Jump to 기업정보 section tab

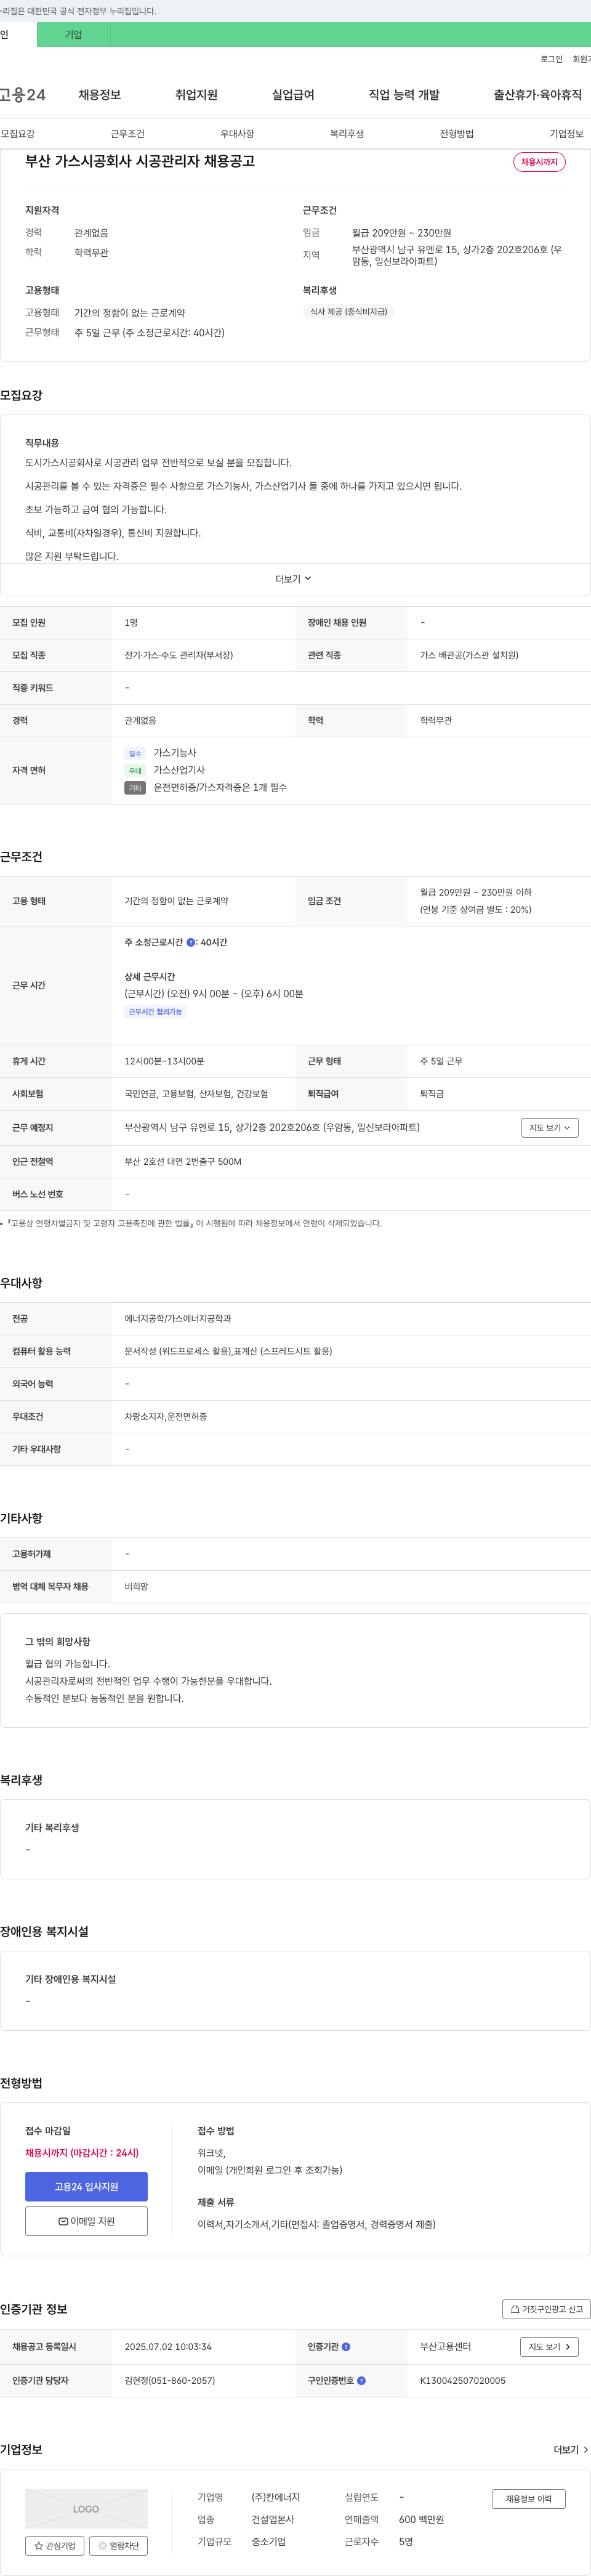[x=566, y=134]
